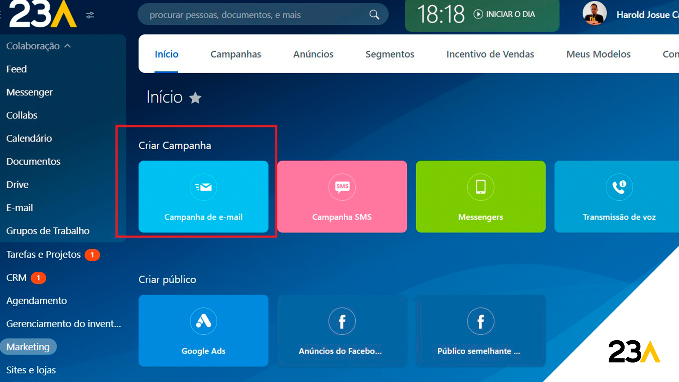This screenshot has width=679, height=382.
Task: Click the Campanha de e-mail envelope icon
Action: (203, 187)
